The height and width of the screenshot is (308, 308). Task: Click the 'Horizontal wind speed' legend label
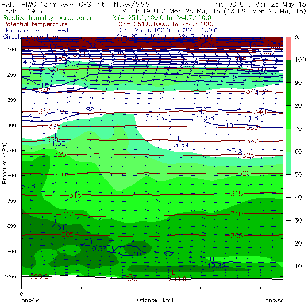click(x=36, y=30)
